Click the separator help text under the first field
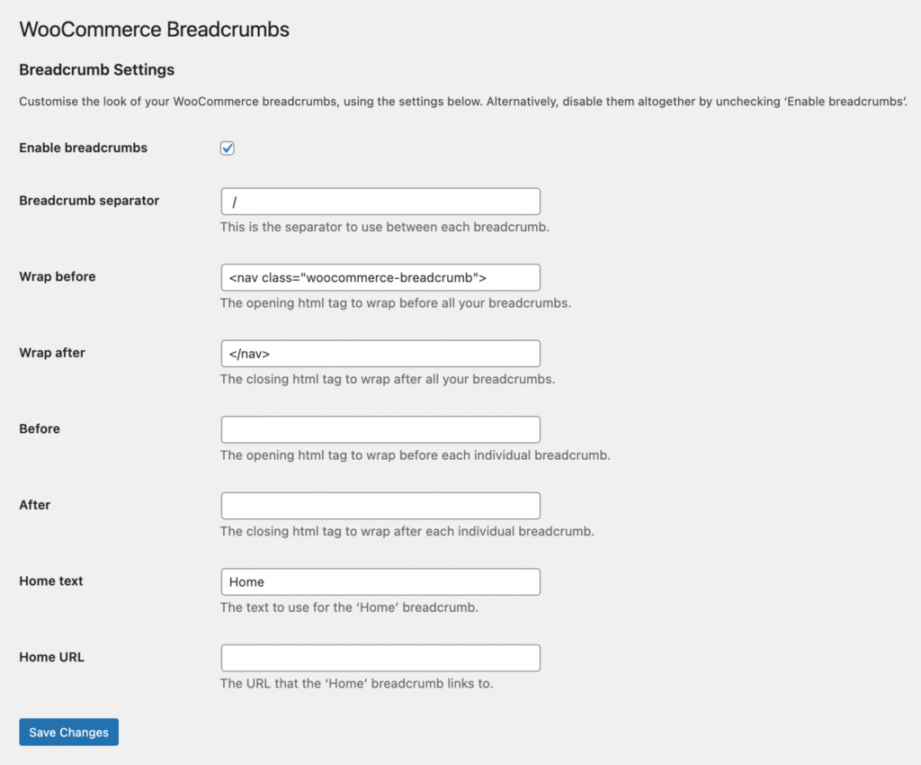921x765 pixels. click(x=384, y=227)
